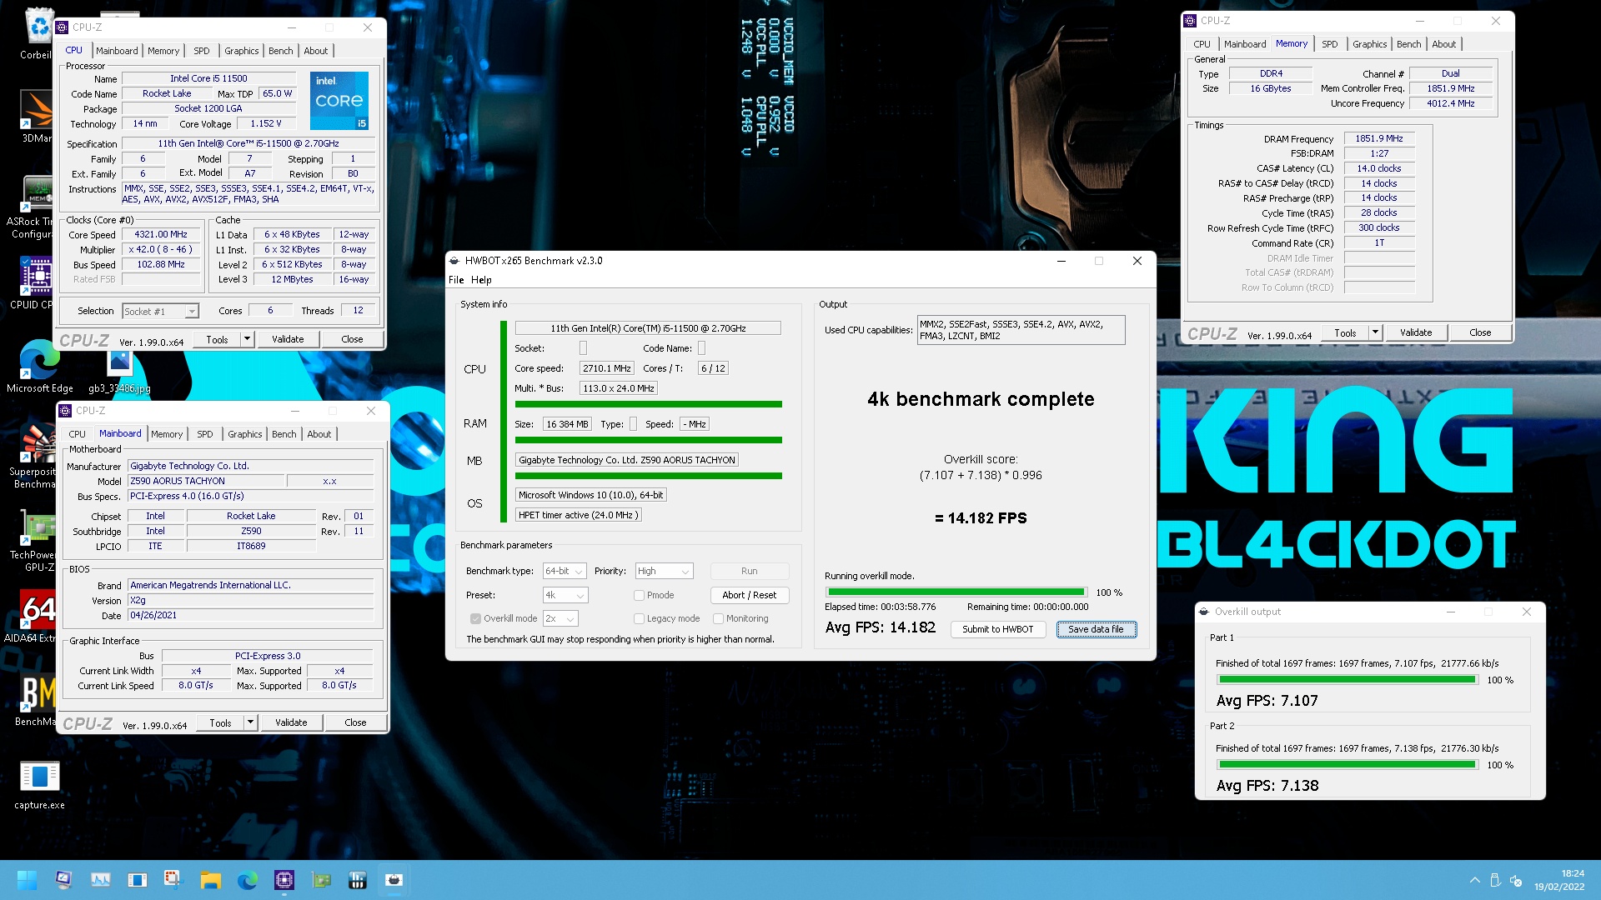Click the Intel Core i5 logo in CPU-Z
The width and height of the screenshot is (1601, 900).
[x=339, y=101]
